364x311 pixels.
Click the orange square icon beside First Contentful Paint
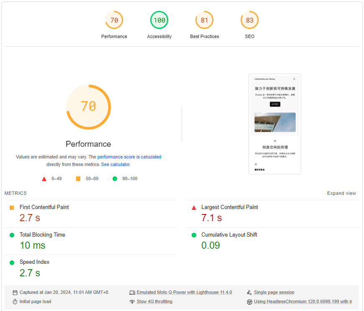(x=12, y=208)
